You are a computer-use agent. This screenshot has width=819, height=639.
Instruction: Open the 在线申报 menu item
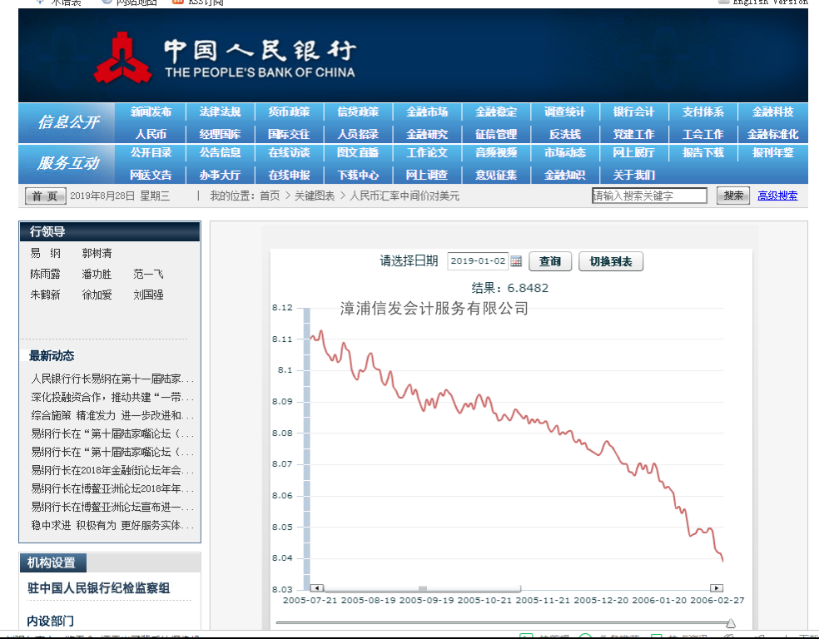point(289,175)
